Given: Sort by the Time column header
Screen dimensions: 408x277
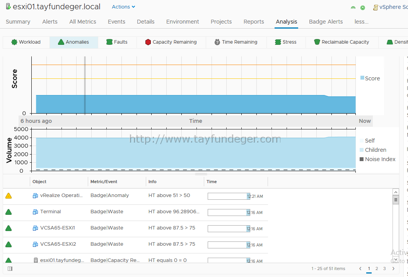Looking at the screenshot, I should 212,182.
